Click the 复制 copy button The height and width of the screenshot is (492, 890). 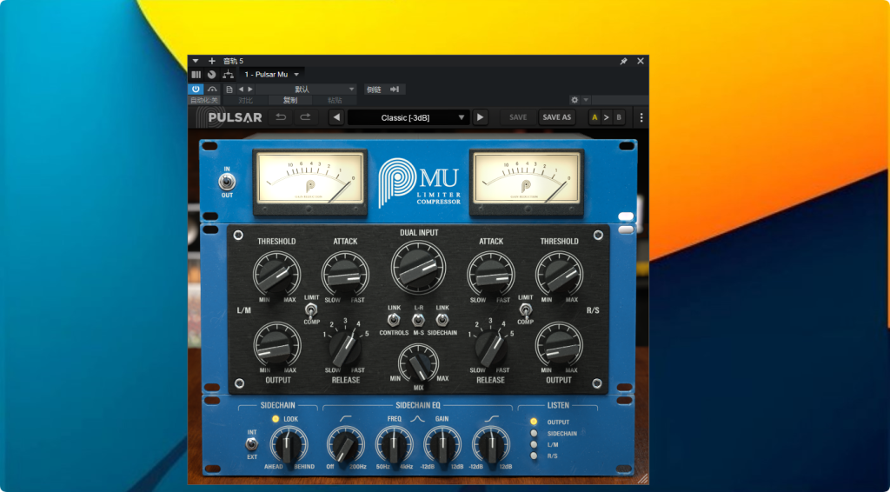click(290, 101)
